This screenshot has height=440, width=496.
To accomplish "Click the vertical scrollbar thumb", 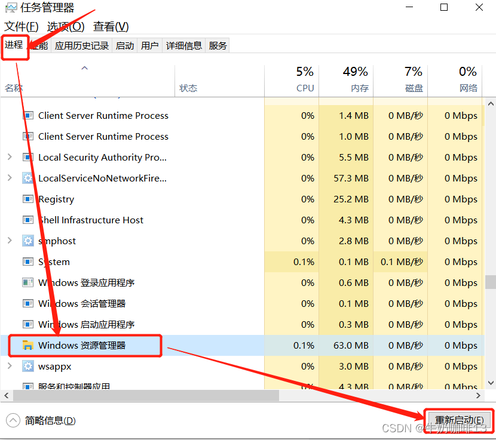I will click(491, 282).
